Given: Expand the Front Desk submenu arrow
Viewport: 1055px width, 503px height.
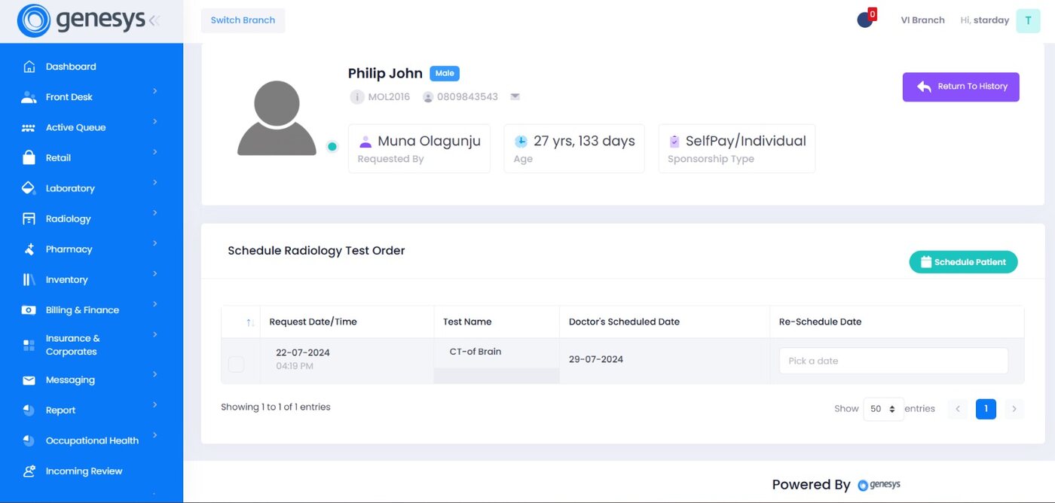Looking at the screenshot, I should 155,91.
